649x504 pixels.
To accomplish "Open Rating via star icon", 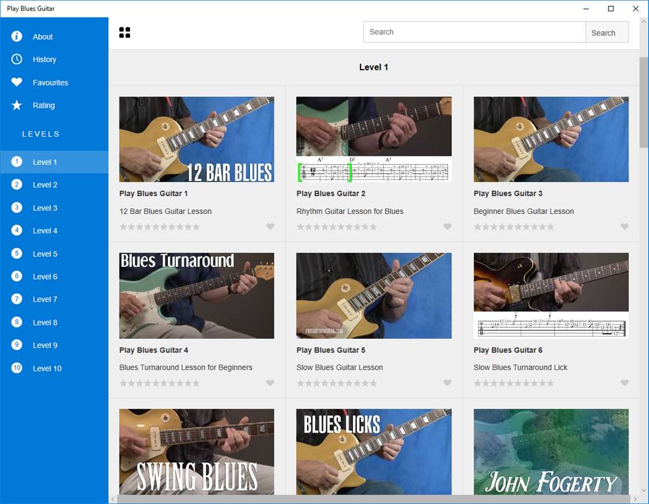I will (17, 105).
